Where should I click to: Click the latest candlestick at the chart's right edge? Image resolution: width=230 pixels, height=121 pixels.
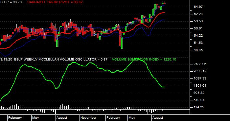(165, 3)
